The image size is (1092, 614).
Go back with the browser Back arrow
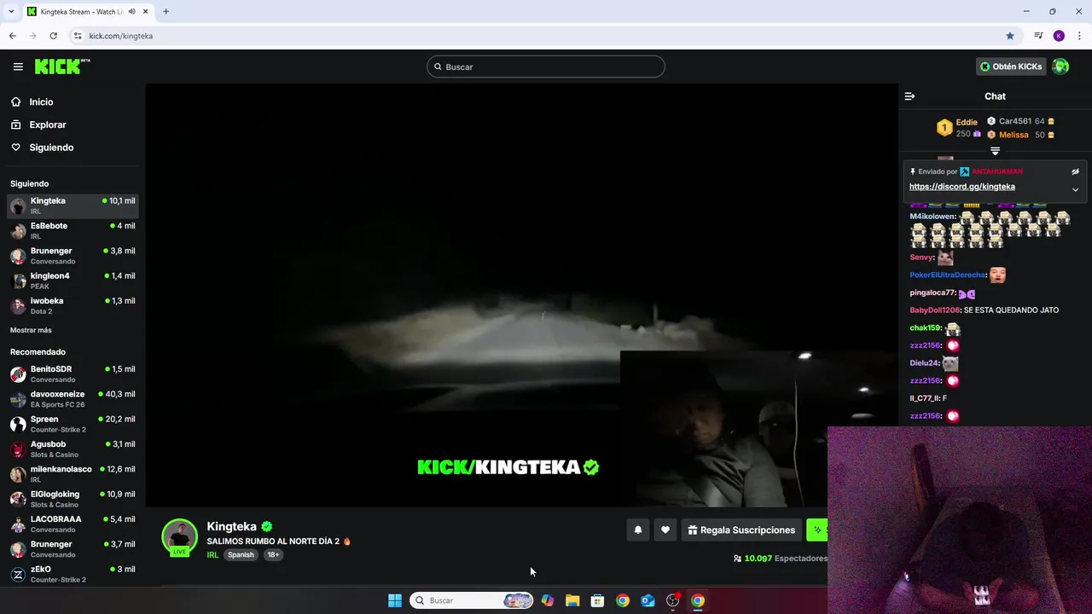(13, 36)
